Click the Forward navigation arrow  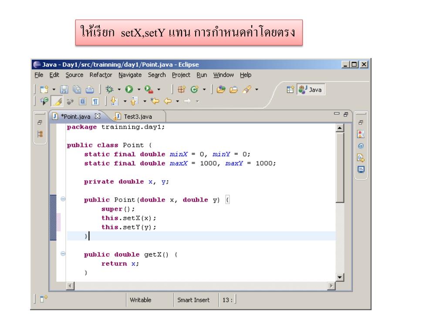coord(187,101)
